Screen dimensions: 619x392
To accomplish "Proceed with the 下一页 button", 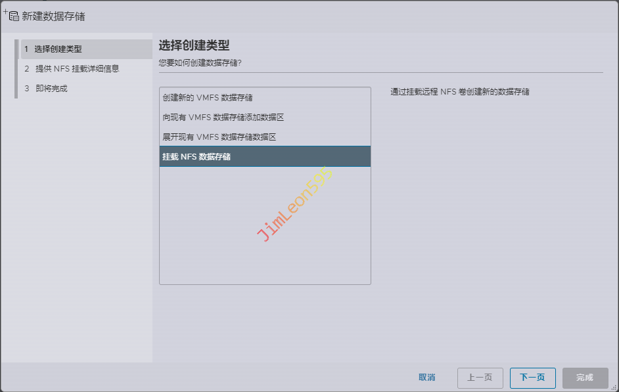I will (532, 378).
